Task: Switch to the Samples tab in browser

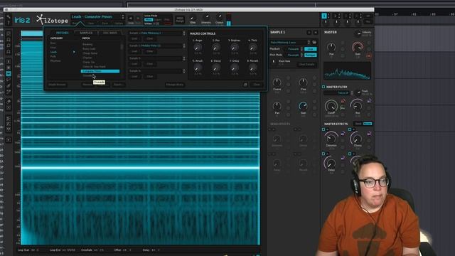Action: [86, 33]
